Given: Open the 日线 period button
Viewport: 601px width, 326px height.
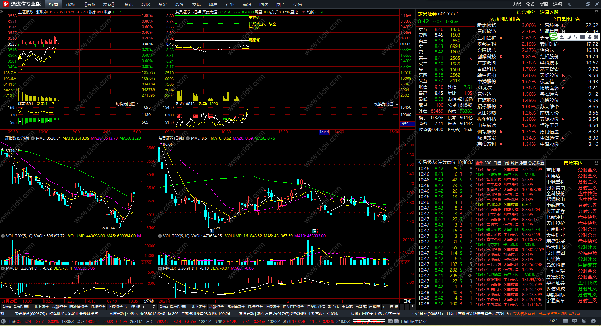Looking at the screenshot, I should pyautogui.click(x=407, y=301).
